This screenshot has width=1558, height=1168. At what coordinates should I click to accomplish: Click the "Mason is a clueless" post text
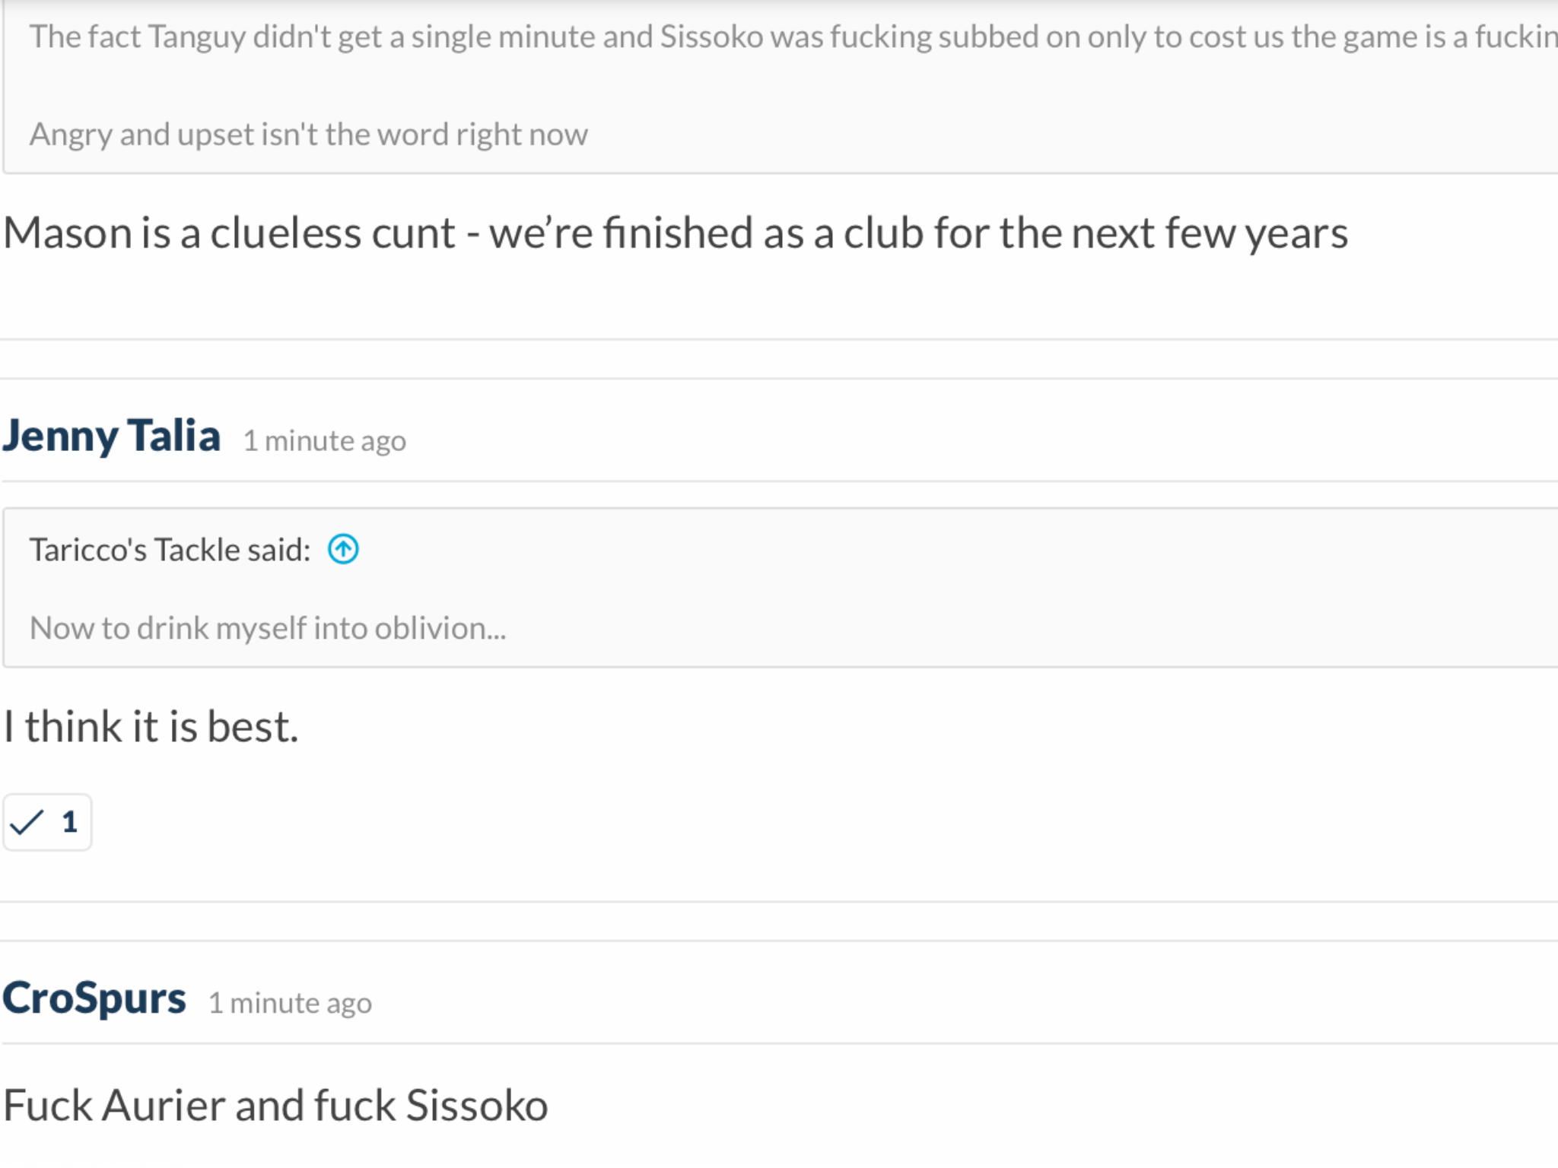coord(676,233)
